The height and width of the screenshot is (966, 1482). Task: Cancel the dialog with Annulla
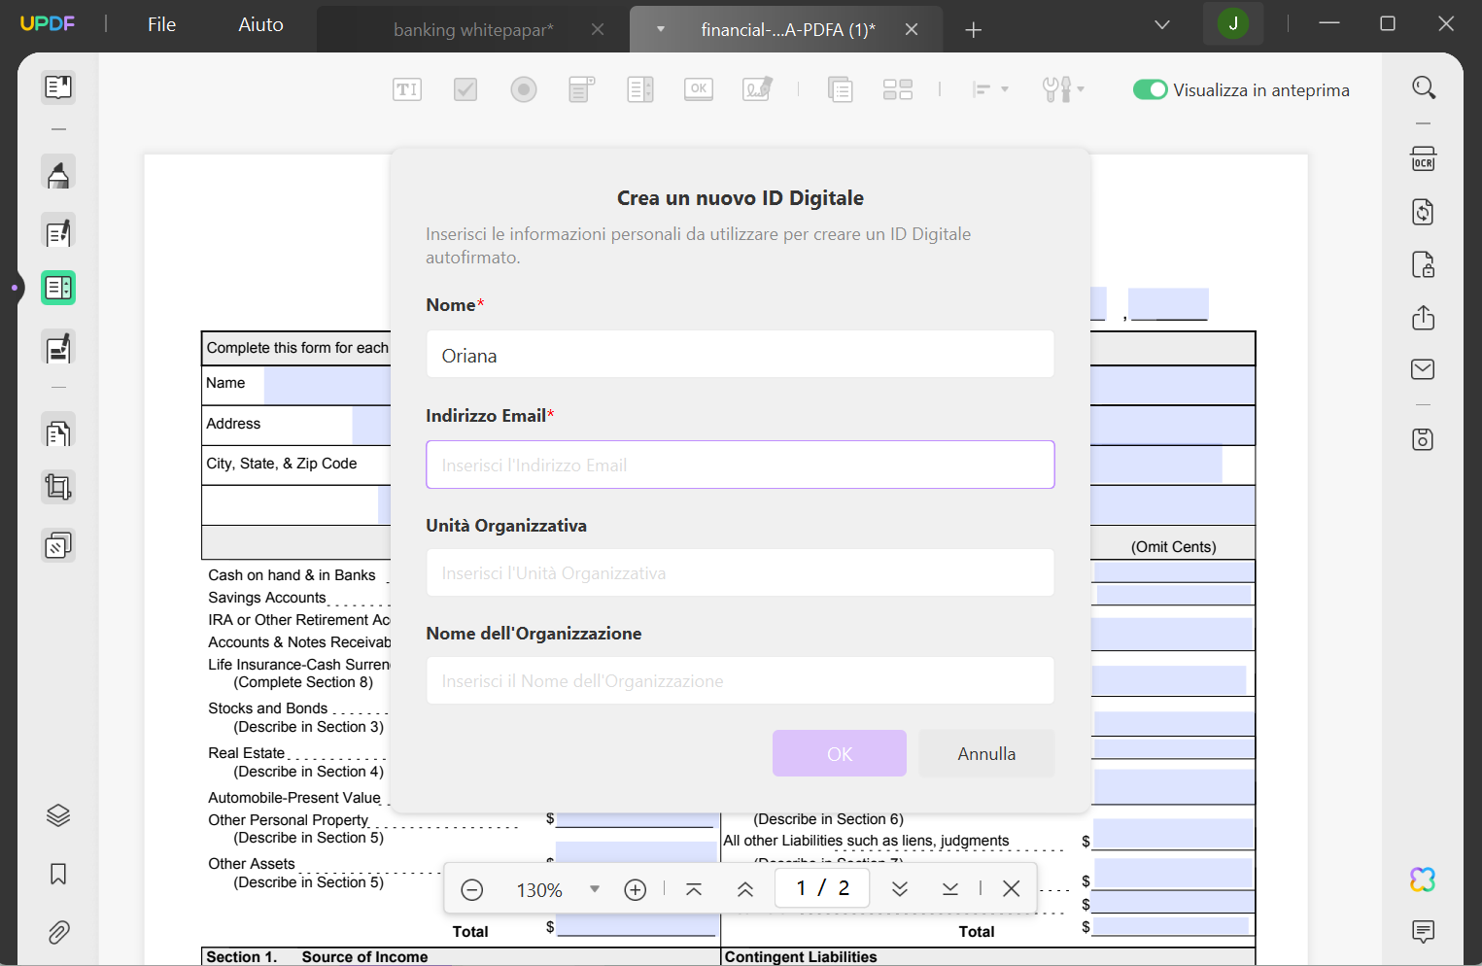point(986,753)
